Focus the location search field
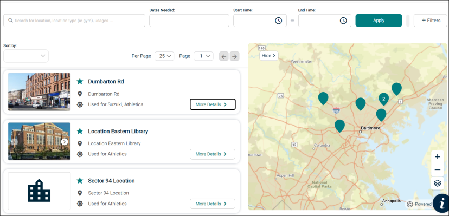Screen dimensions: 449x216 (x=74, y=21)
